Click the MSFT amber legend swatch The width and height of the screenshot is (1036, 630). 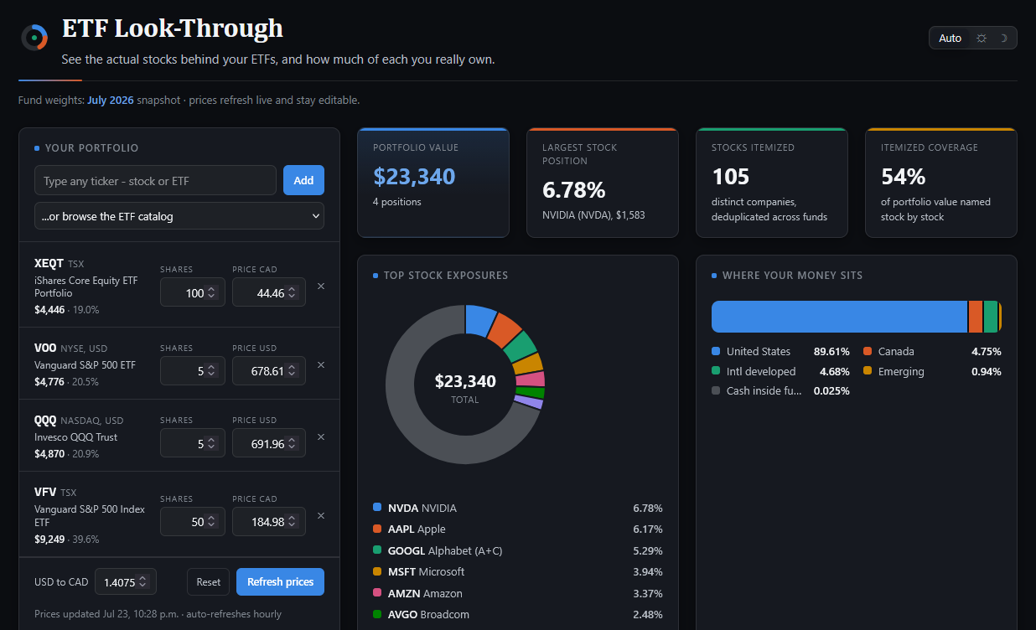point(377,571)
